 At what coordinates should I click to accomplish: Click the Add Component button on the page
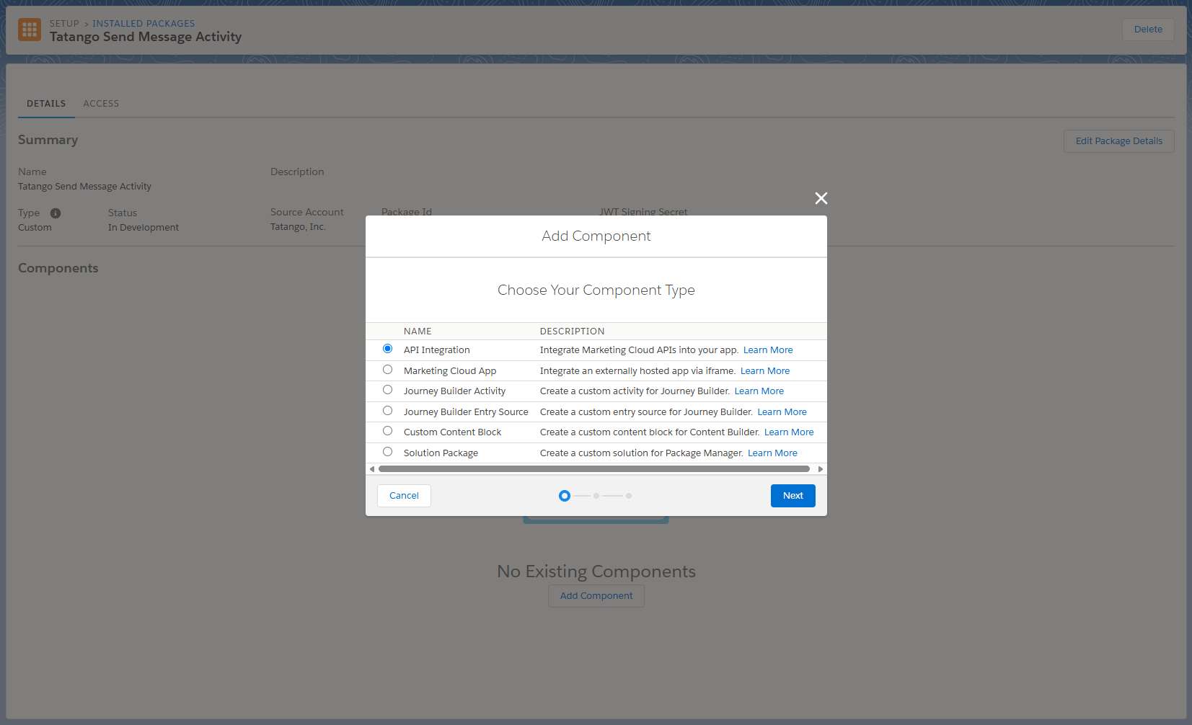coord(596,596)
